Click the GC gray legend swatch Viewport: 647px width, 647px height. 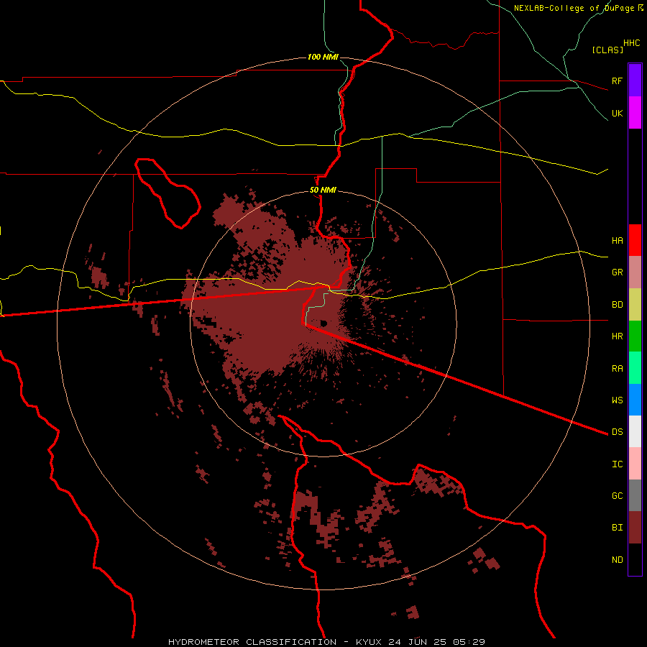pos(635,495)
